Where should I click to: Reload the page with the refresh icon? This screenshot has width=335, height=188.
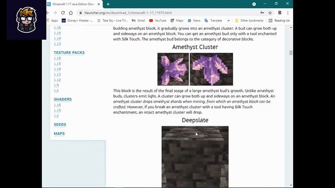click(x=63, y=13)
